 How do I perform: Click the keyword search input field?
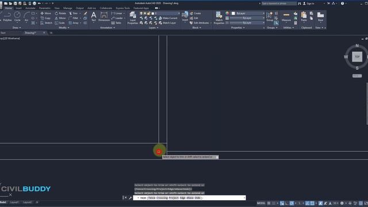coord(279,3)
